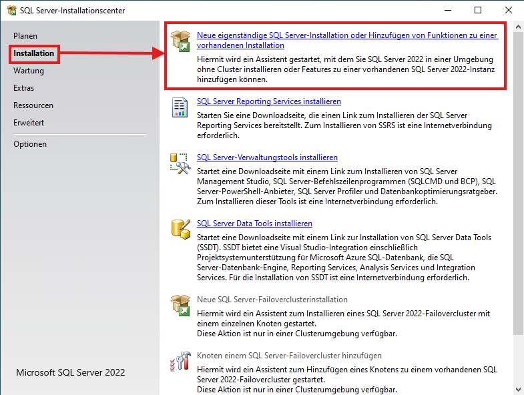The width and height of the screenshot is (524, 395).
Task: Click the scrollbar up arrow
Action: coord(519,27)
